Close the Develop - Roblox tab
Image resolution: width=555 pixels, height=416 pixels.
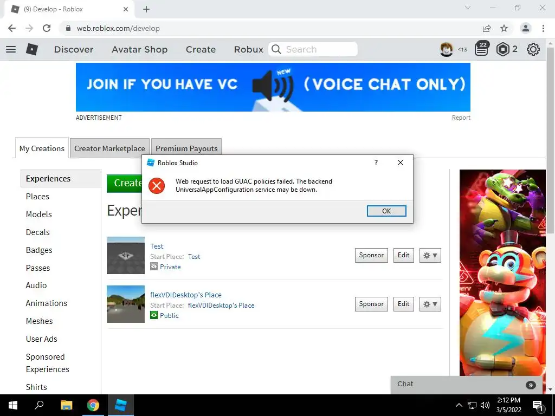(126, 9)
